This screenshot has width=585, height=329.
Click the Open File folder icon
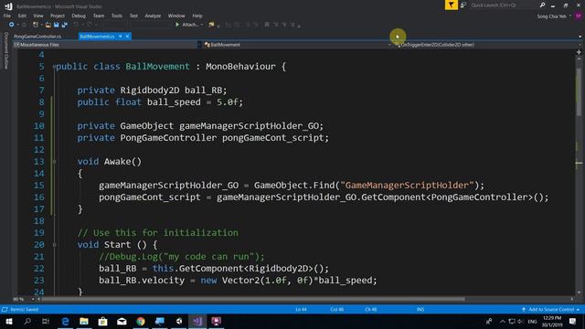(48, 25)
